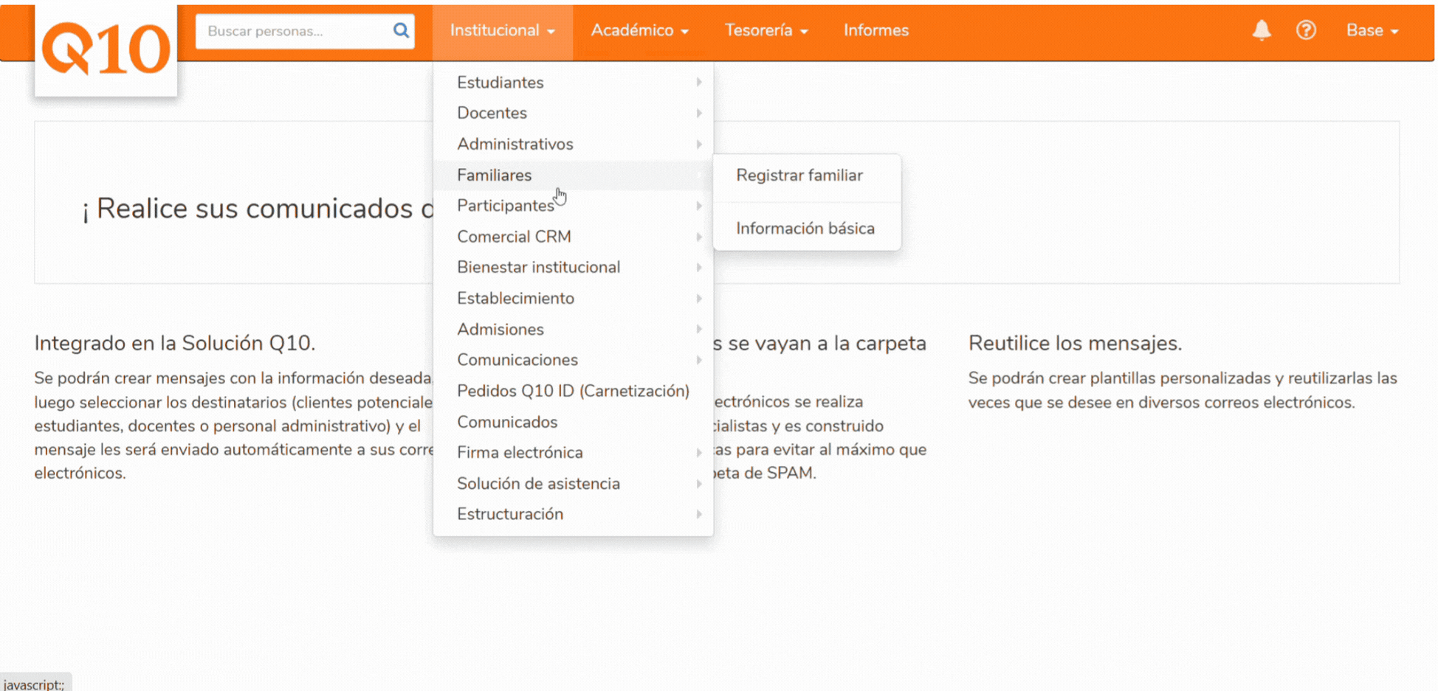Expand the Administrativos submenu
Screen dimensions: 1438x691
click(574, 145)
